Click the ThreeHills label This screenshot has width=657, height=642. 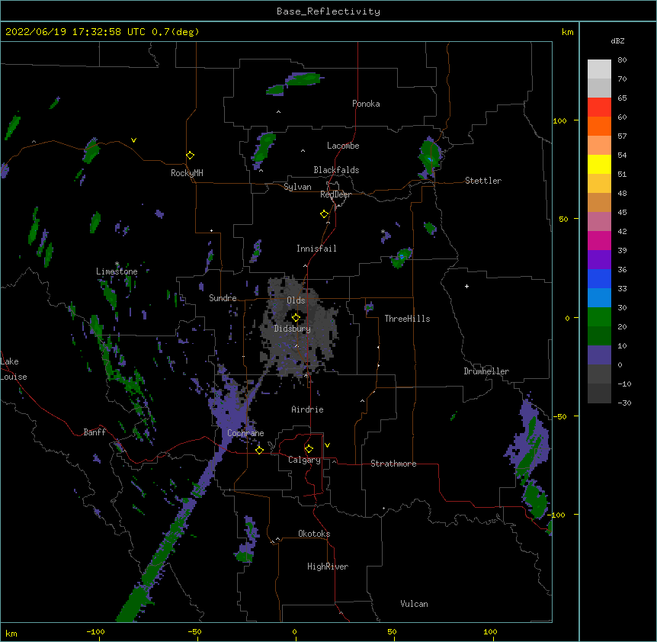tap(407, 319)
